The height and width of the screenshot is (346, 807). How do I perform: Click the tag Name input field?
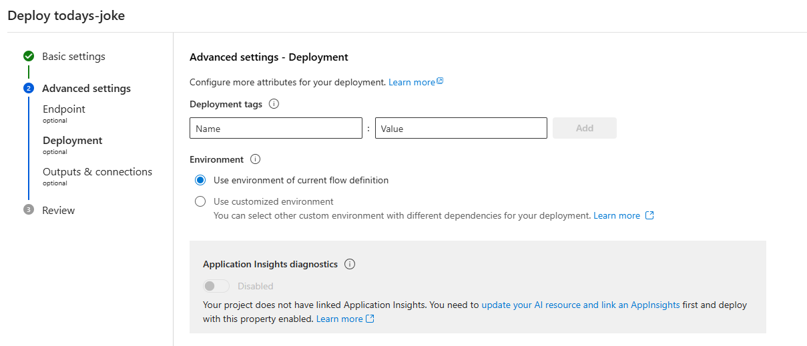coord(276,128)
